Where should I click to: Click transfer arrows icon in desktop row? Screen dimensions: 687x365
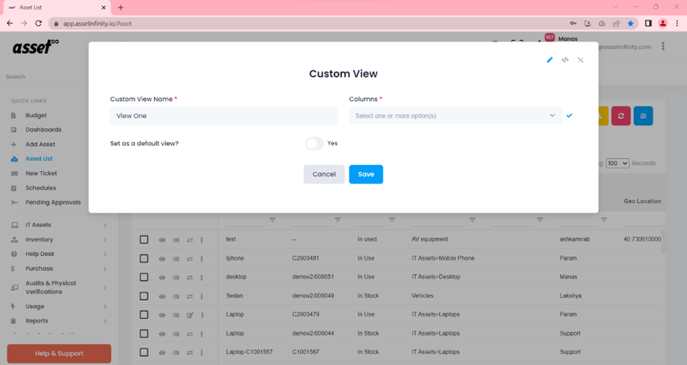tap(189, 278)
